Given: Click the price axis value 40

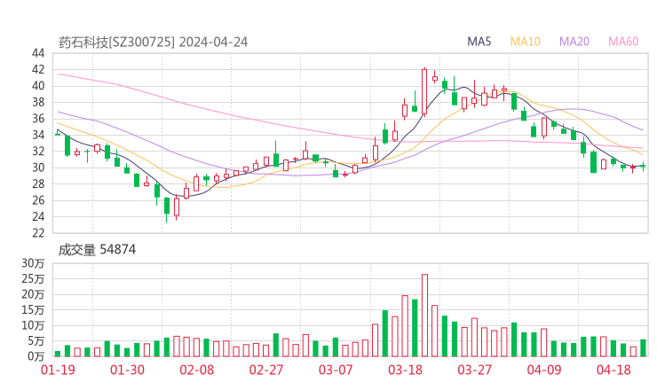Looking at the screenshot, I should tap(38, 86).
